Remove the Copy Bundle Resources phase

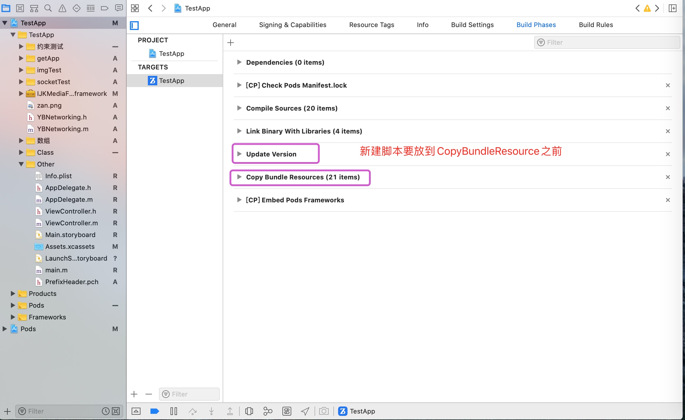[x=668, y=177]
